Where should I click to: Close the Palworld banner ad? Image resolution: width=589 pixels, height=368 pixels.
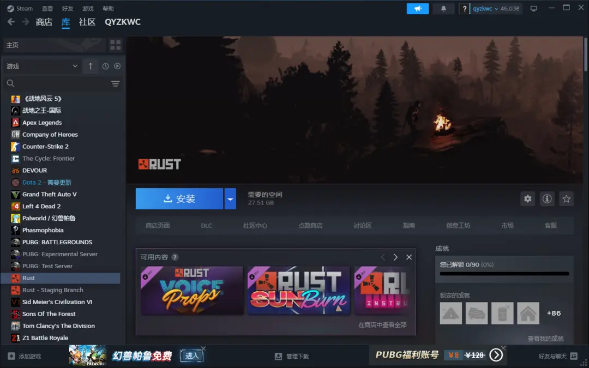(203, 348)
